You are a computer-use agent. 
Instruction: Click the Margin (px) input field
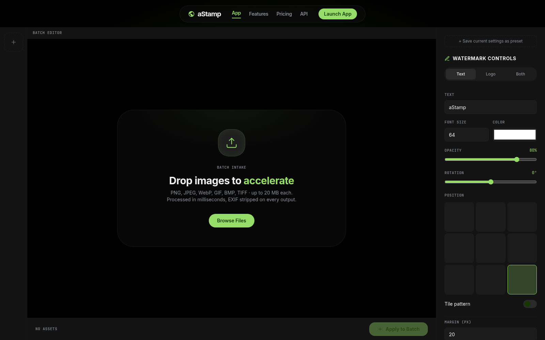pyautogui.click(x=490, y=334)
